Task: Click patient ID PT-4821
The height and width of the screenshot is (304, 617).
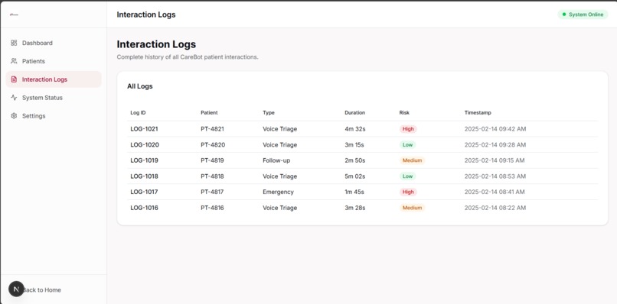Action: (x=213, y=129)
